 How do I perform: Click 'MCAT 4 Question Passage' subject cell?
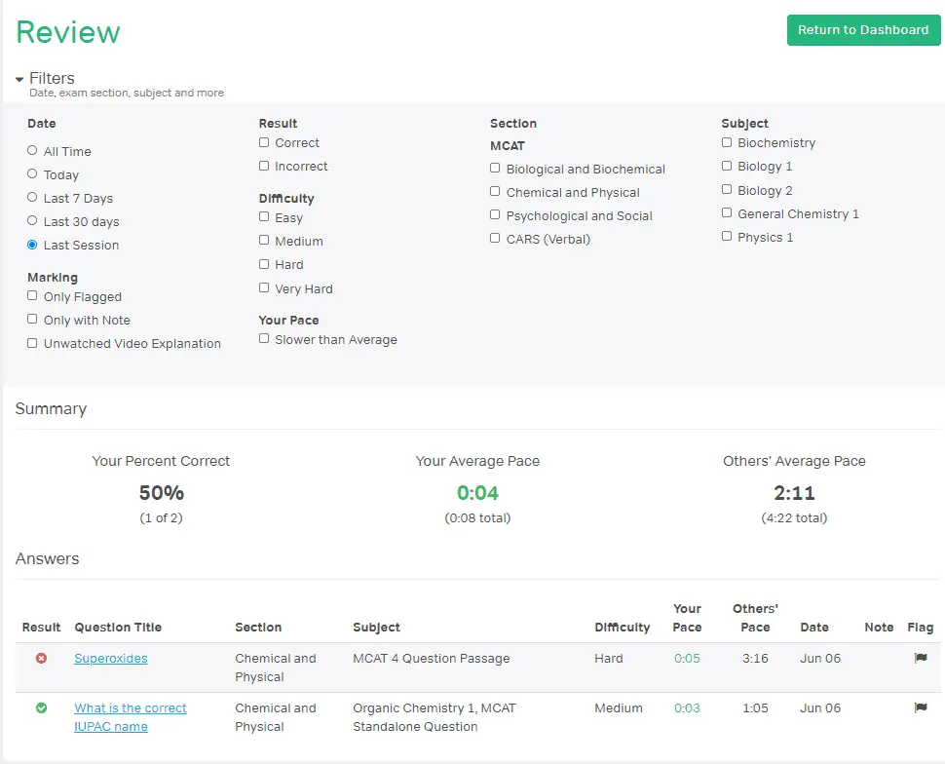pyautogui.click(x=432, y=659)
